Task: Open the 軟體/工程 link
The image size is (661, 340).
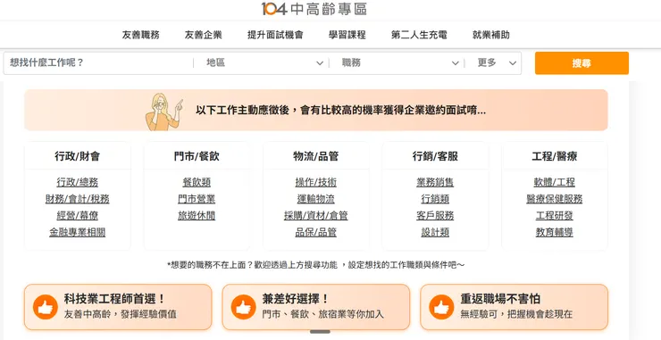Action: (555, 182)
